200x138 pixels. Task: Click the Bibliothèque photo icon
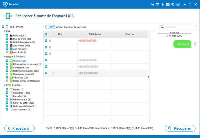click(x=11, y=42)
